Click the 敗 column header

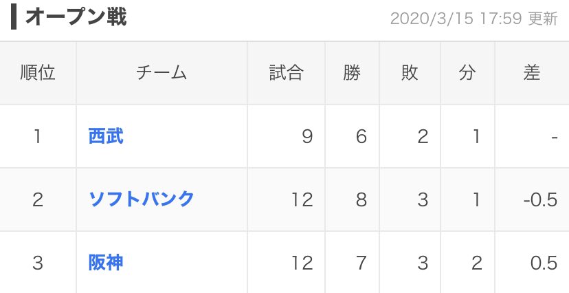pyautogui.click(x=410, y=73)
